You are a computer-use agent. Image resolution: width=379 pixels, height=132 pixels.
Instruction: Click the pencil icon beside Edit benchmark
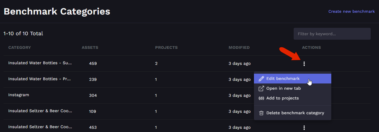click(261, 79)
